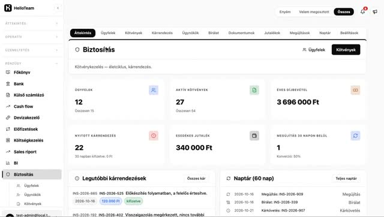The image size is (384, 217).
Task: Click the claim ID INS-2026-865
Action: [x=85, y=193]
